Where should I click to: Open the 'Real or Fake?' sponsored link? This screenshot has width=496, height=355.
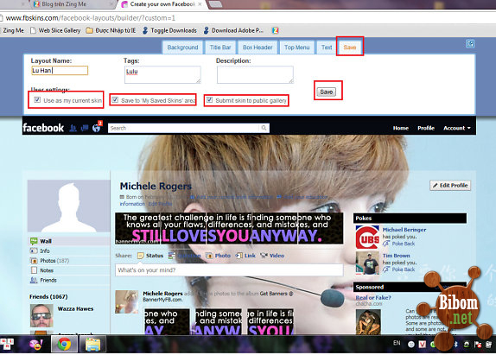pos(373,297)
